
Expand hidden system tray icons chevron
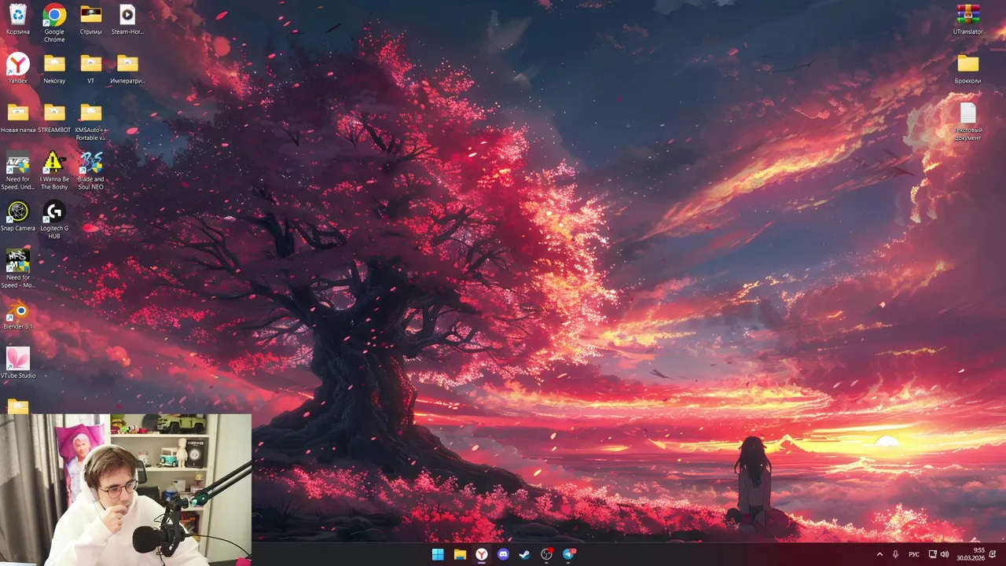tap(879, 554)
